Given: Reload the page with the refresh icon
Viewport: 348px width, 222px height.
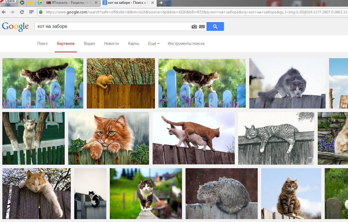Looking at the screenshot, I should tap(22, 12).
